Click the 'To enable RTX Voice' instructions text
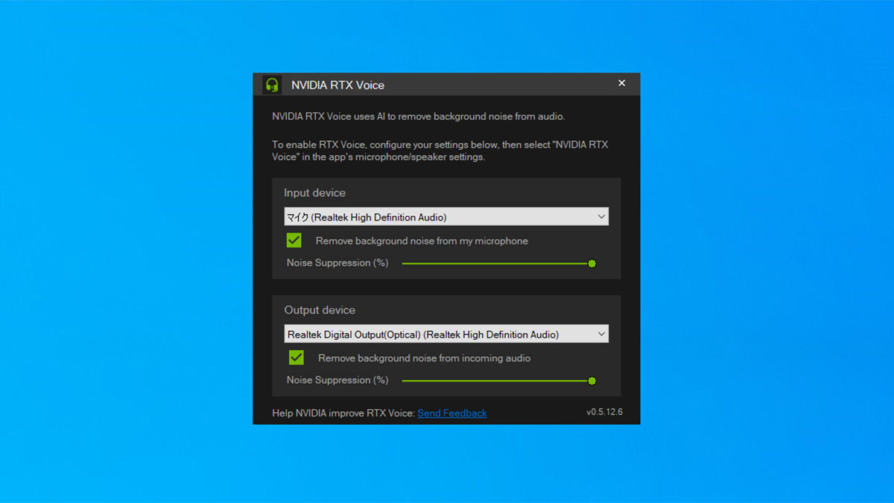Viewport: 894px width, 503px height. click(440, 151)
